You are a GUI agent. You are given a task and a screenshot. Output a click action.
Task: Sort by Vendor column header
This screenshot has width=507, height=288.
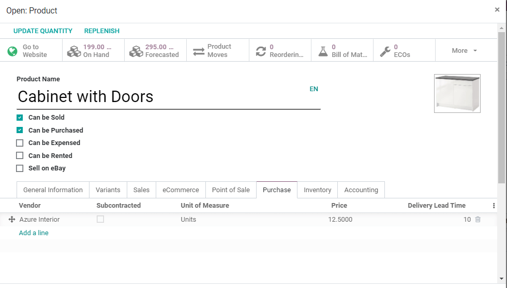30,206
